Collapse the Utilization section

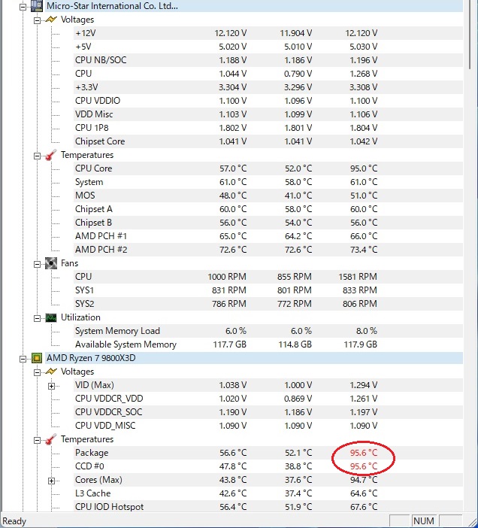38,317
